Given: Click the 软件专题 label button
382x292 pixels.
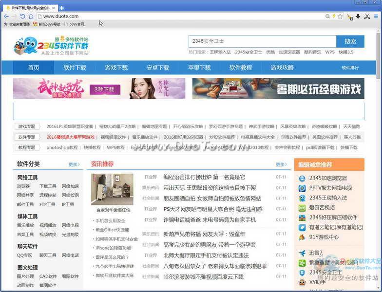Looking at the screenshot, I should coord(27,137).
